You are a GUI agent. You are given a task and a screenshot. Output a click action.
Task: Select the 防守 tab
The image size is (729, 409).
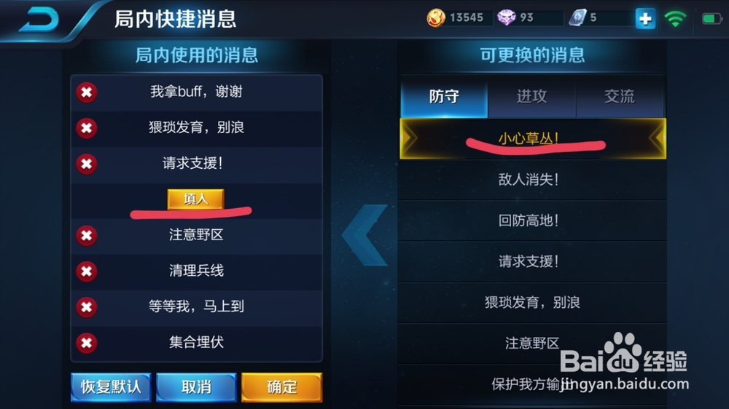[x=444, y=97]
